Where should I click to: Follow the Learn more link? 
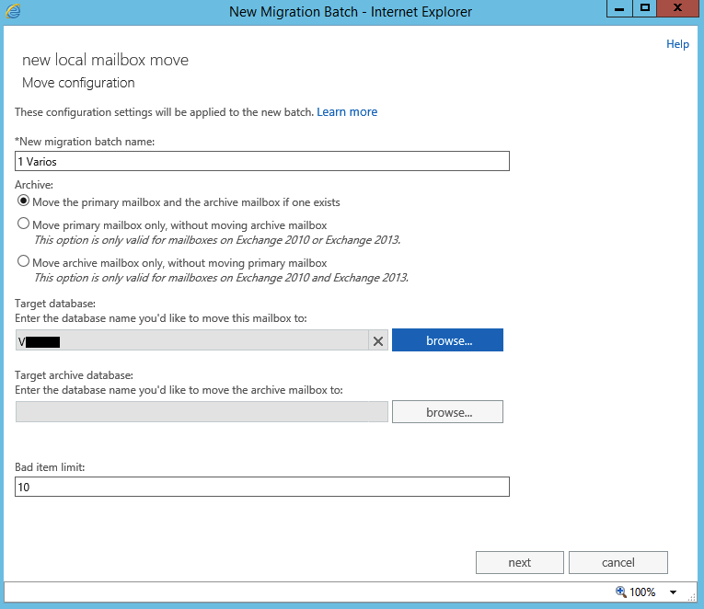click(347, 112)
